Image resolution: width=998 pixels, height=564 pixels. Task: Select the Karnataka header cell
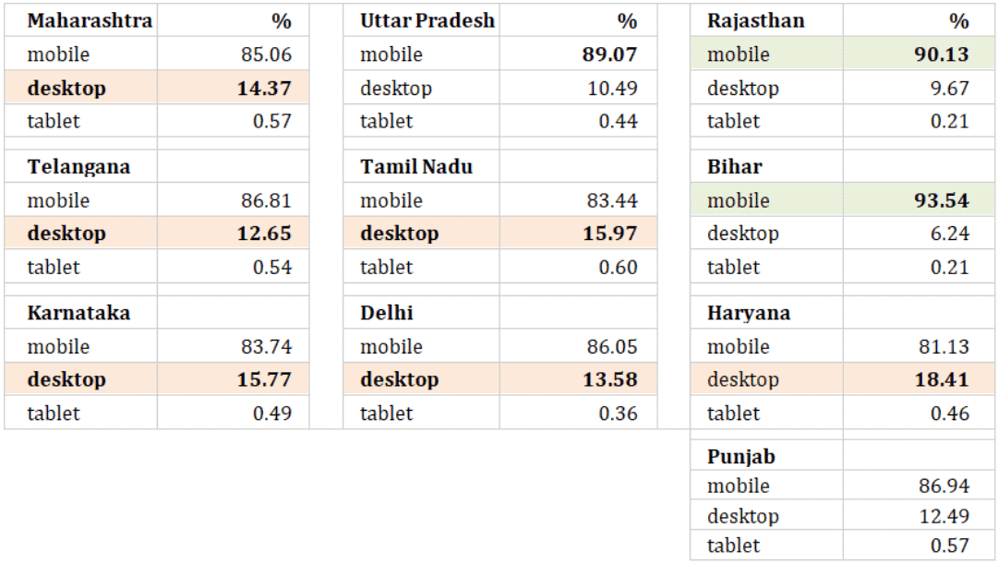pyautogui.click(x=81, y=313)
